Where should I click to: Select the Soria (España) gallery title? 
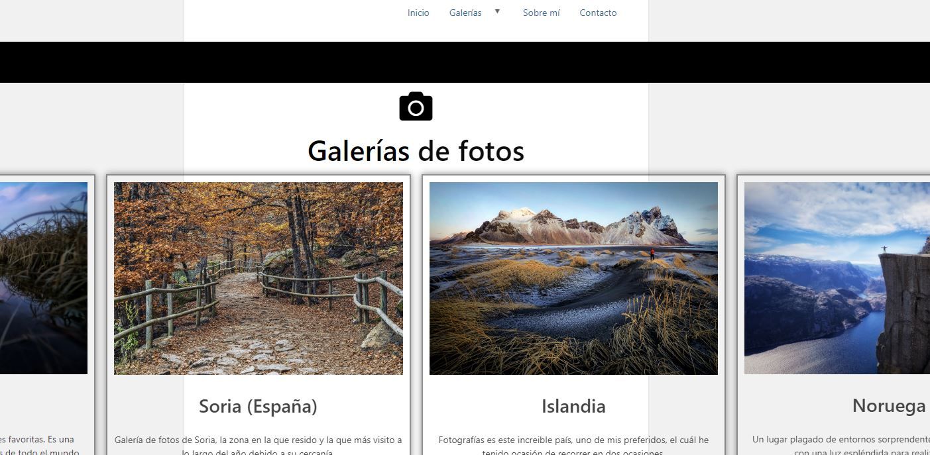click(258, 406)
